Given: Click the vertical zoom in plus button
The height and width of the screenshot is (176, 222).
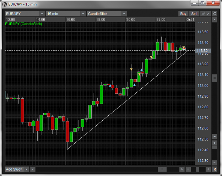Looking at the screenshot, I should [x=215, y=143].
